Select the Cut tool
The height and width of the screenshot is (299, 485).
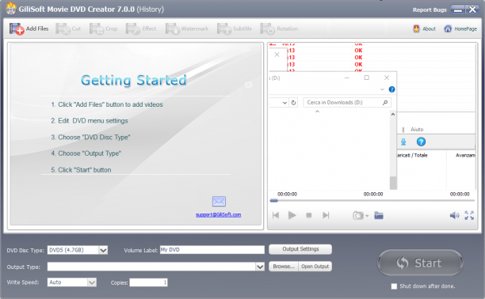point(68,28)
